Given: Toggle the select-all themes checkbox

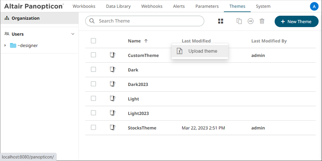Looking at the screenshot, I should [x=93, y=41].
